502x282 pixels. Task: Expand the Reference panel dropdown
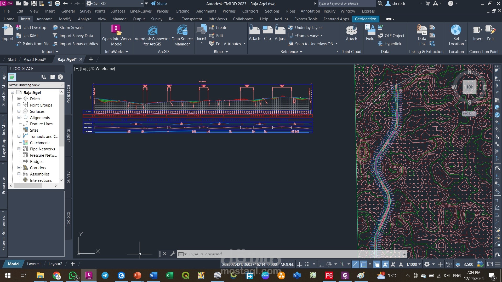(x=291, y=51)
